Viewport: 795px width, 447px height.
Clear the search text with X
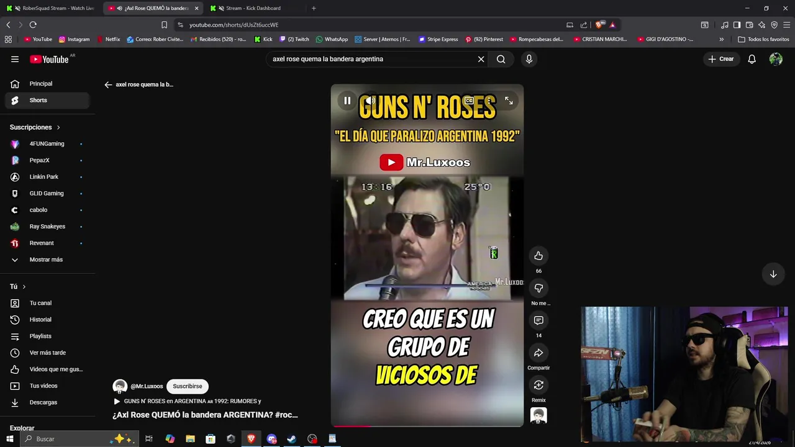[481, 59]
